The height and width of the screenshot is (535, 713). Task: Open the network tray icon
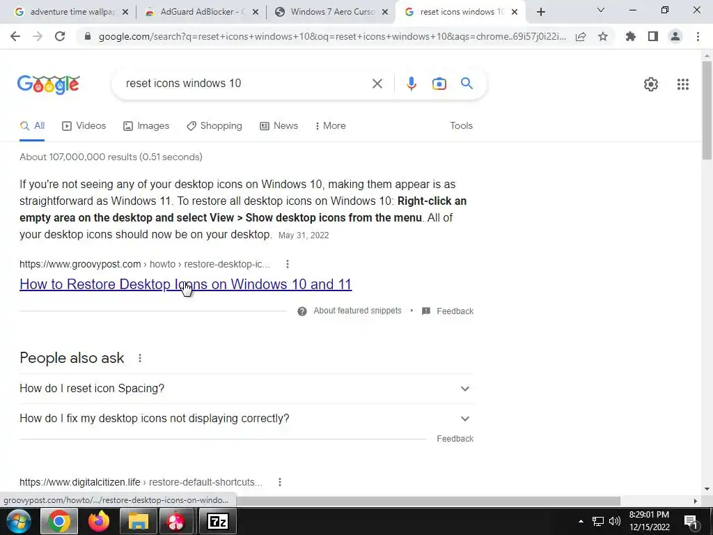pos(598,521)
